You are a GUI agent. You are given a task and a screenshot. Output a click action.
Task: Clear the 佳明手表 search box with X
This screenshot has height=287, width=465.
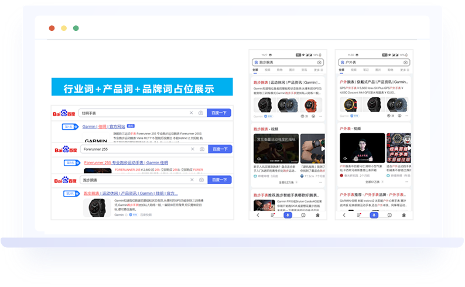(192, 113)
